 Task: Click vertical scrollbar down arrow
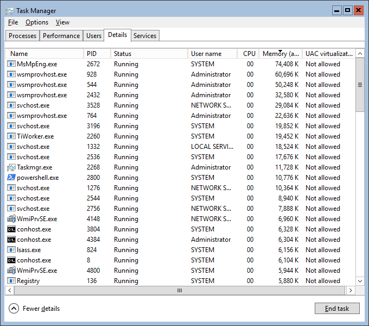[360, 281]
